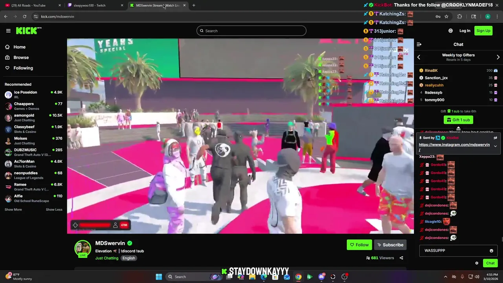Go to next leaderboard with right arrow
The width and height of the screenshot is (503, 283).
[498, 57]
